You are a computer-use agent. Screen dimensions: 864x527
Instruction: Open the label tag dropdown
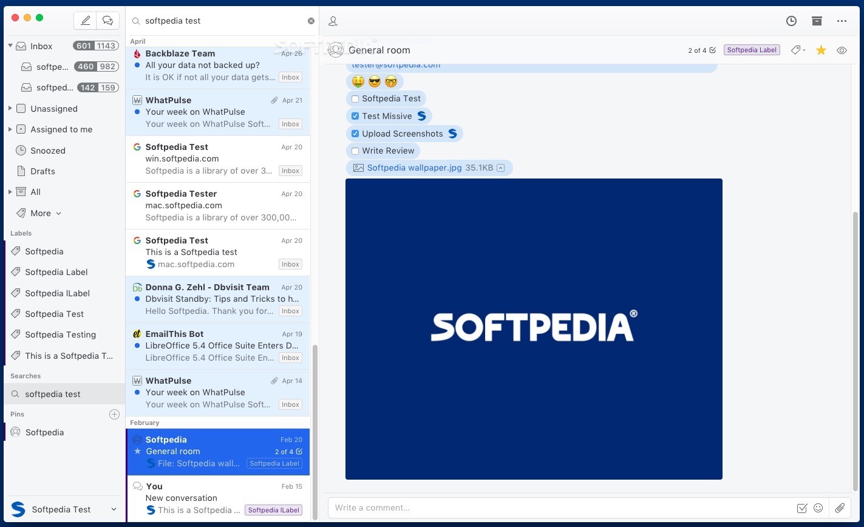tap(798, 50)
